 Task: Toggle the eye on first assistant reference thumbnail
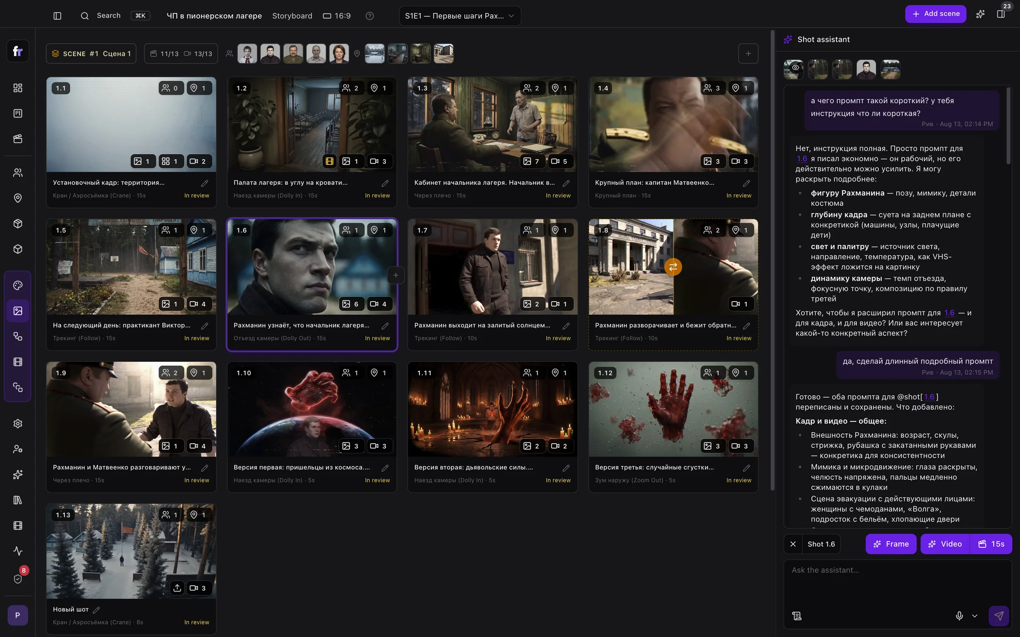coord(795,68)
